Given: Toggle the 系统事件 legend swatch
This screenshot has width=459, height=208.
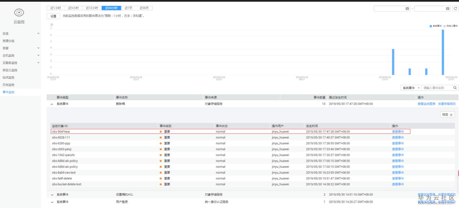Looking at the screenshot, I should pyautogui.click(x=431, y=26).
